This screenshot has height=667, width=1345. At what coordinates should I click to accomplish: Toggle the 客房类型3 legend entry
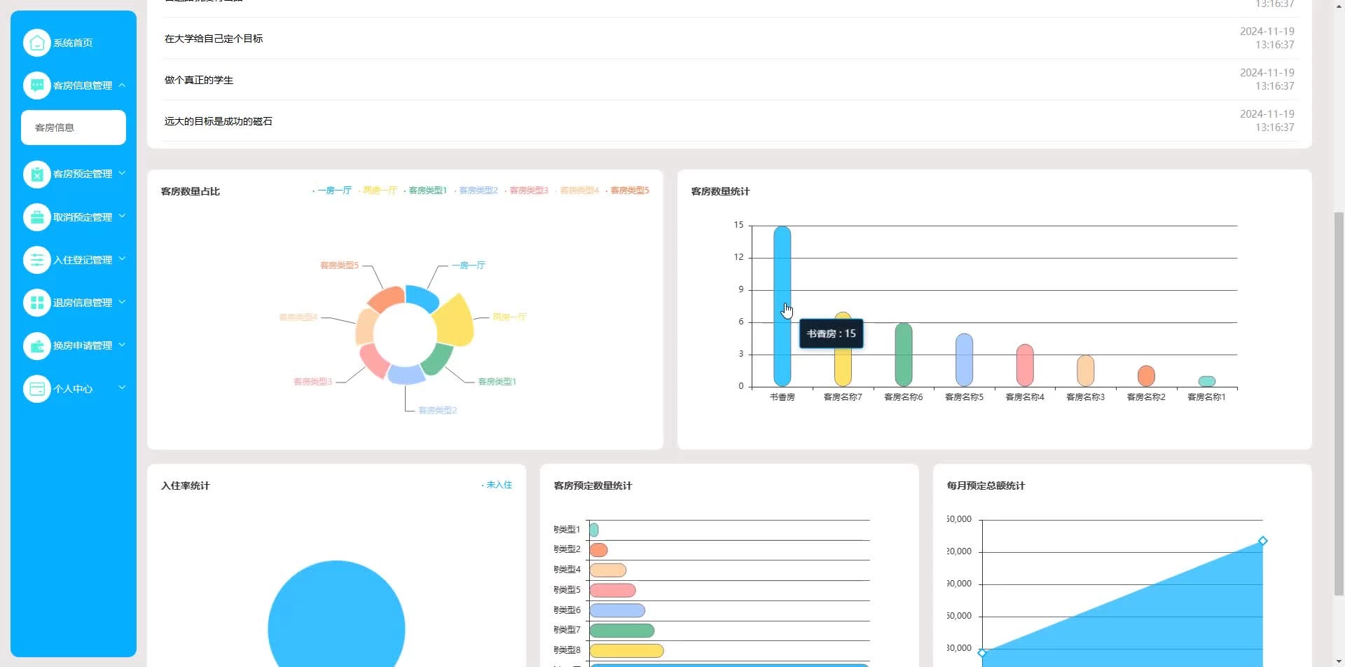526,191
